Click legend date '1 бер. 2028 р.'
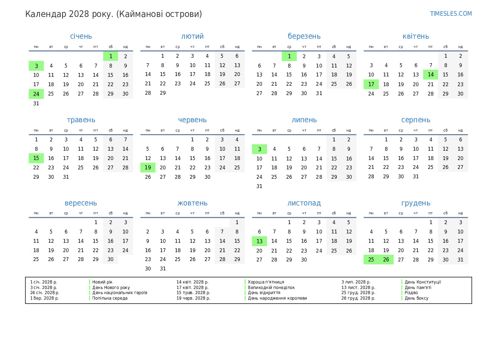497x351 pixels. coord(44,298)
